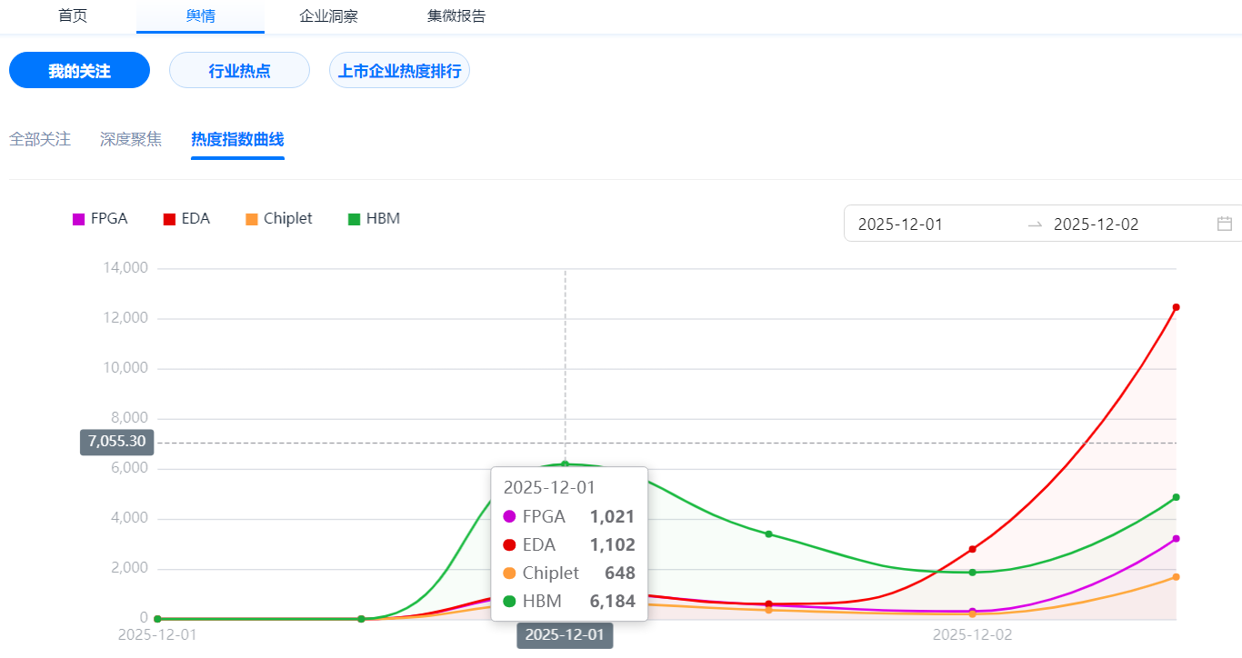The image size is (1242, 658).
Task: Toggle FPGA series via its purple legend swatch
Action: (x=78, y=219)
